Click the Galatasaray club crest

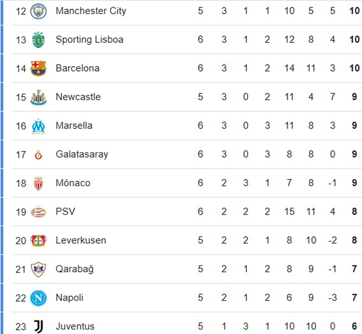38,155
